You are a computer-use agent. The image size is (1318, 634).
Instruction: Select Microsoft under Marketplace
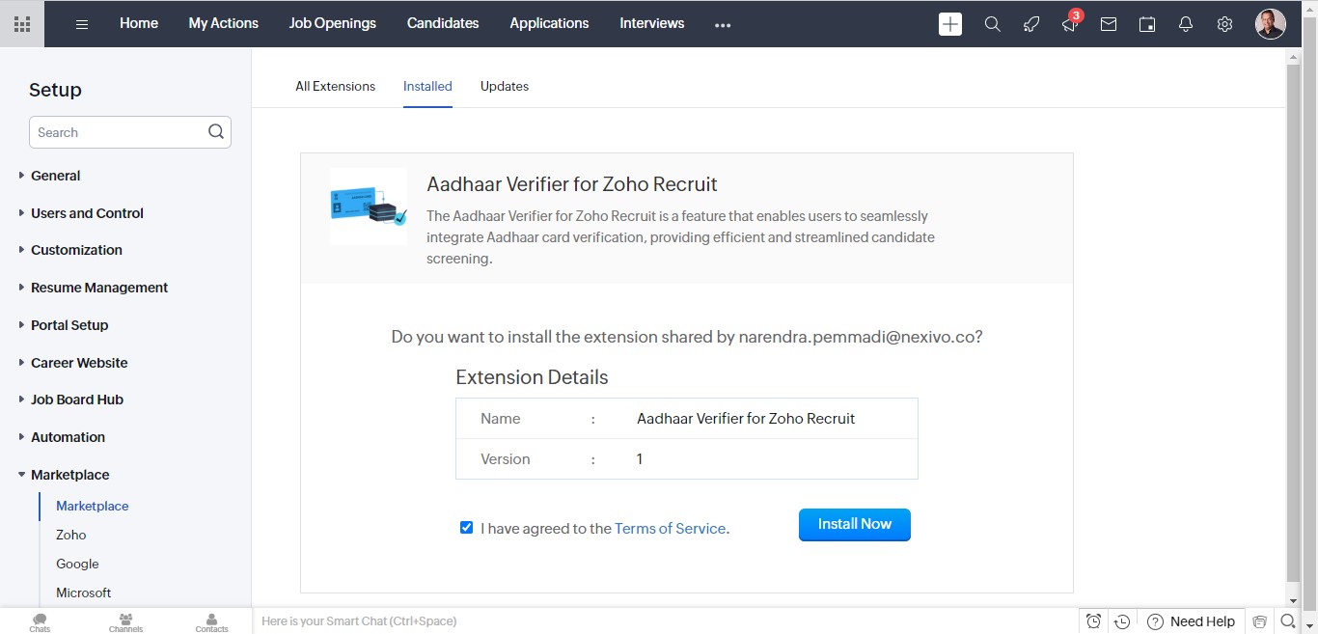[x=84, y=593]
